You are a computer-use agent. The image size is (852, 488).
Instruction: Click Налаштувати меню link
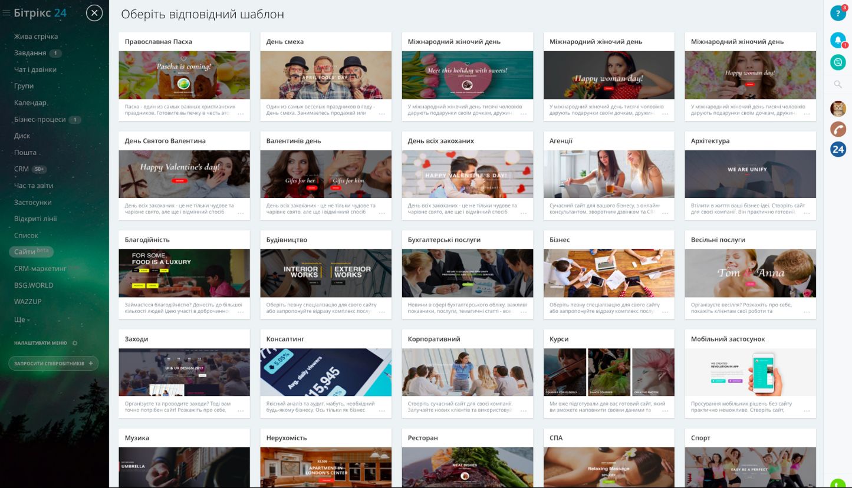tap(41, 343)
